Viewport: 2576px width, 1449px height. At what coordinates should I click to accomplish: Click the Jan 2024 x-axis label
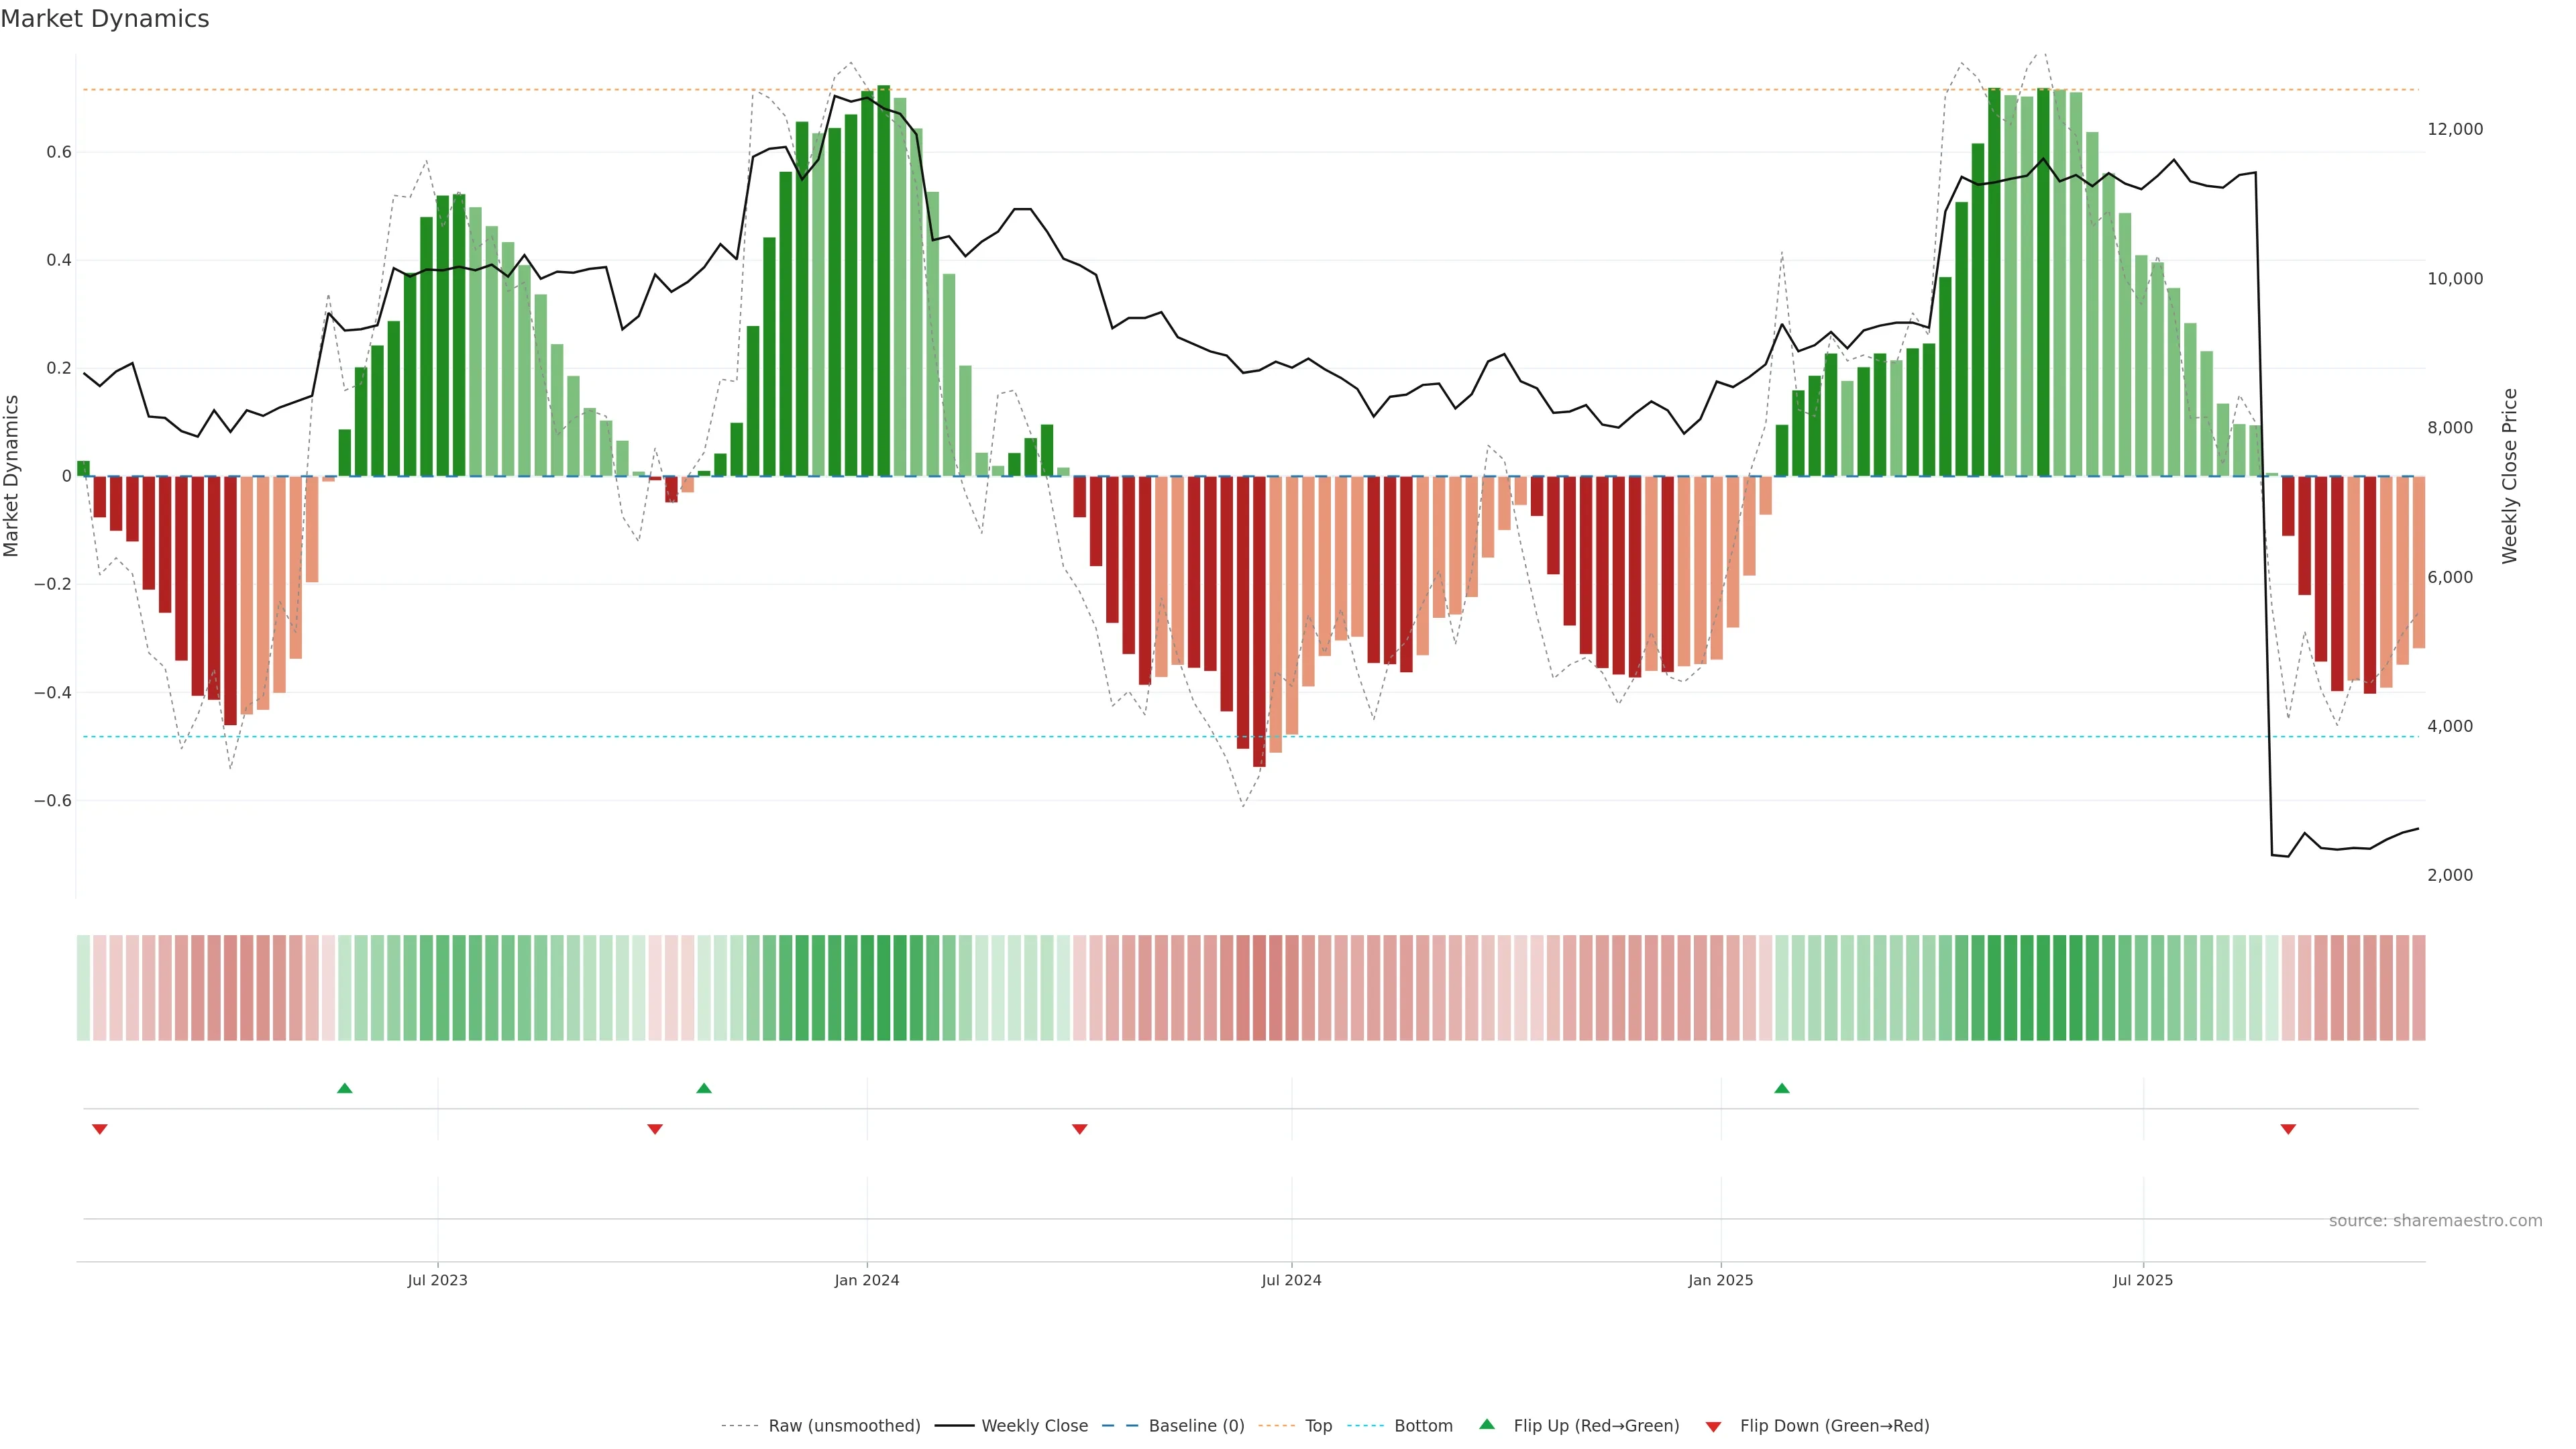pos(867,1280)
